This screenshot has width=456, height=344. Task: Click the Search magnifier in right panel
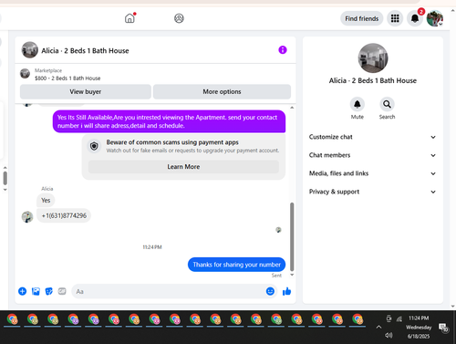387,105
